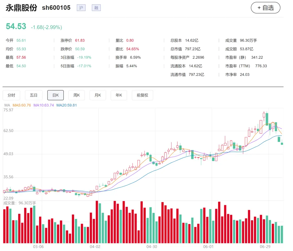Click 跌停价 value 50.59
293x251 pixels.
tap(80, 49)
